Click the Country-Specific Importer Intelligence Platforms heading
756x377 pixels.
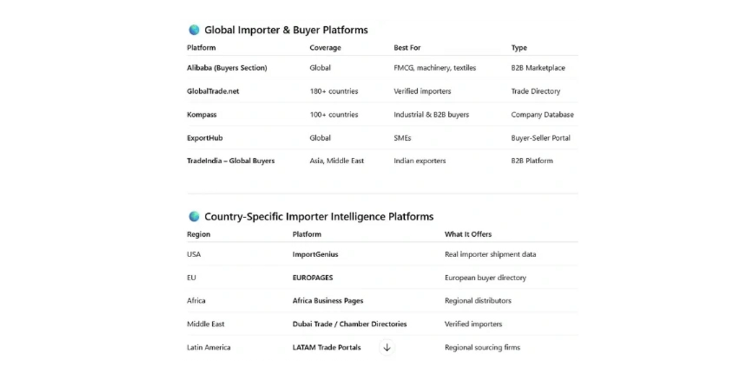point(319,216)
